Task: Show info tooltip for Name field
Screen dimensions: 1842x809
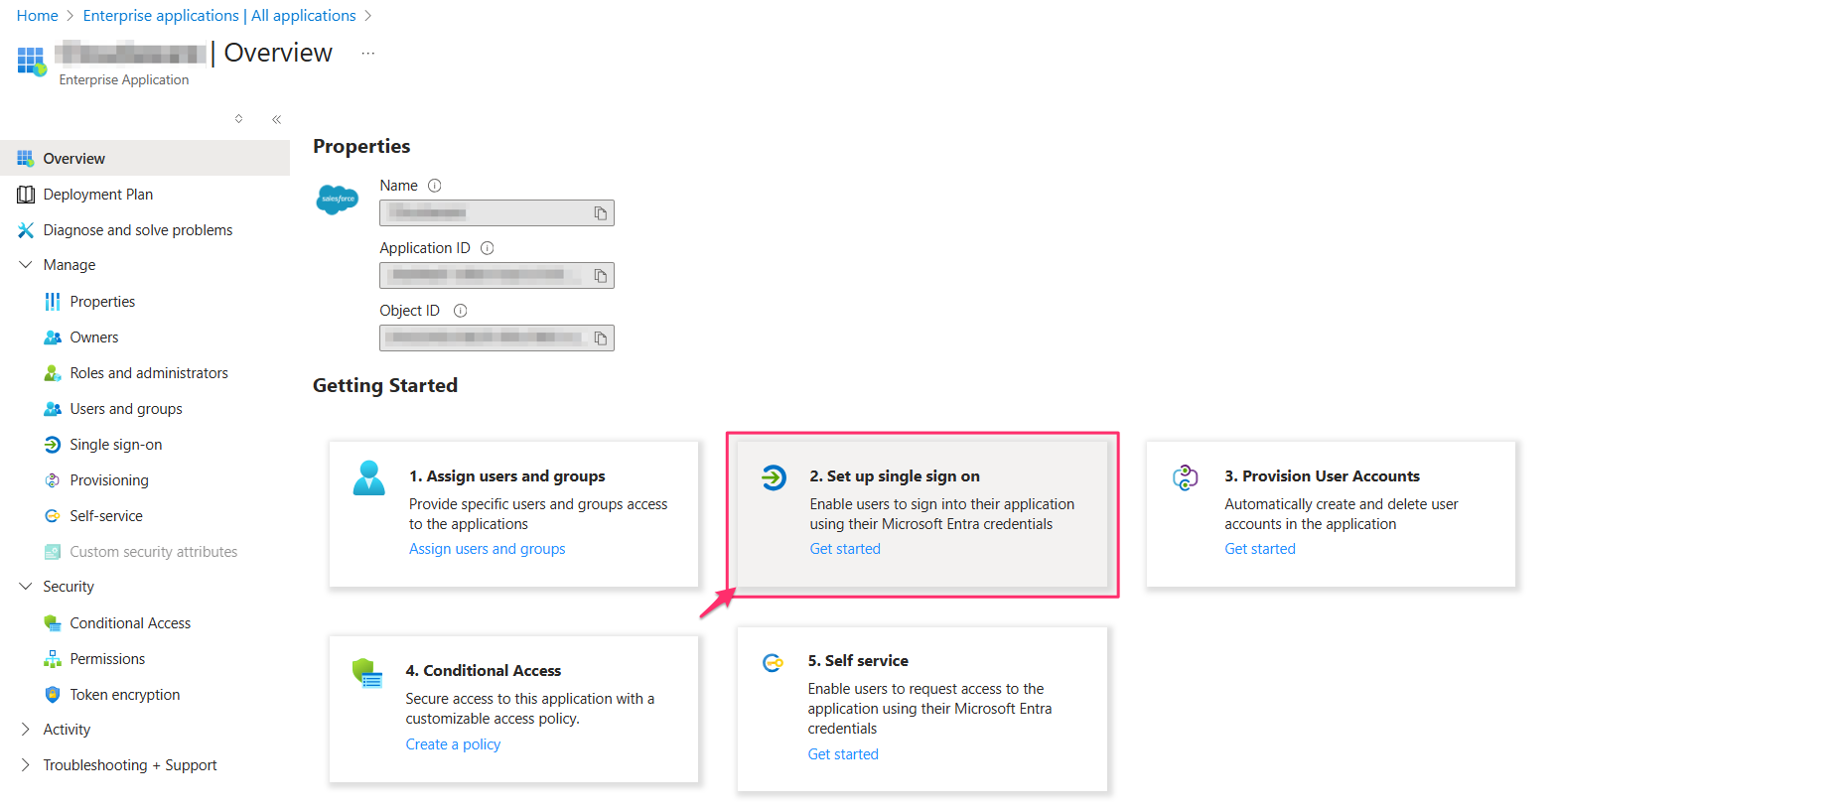Action: [434, 186]
